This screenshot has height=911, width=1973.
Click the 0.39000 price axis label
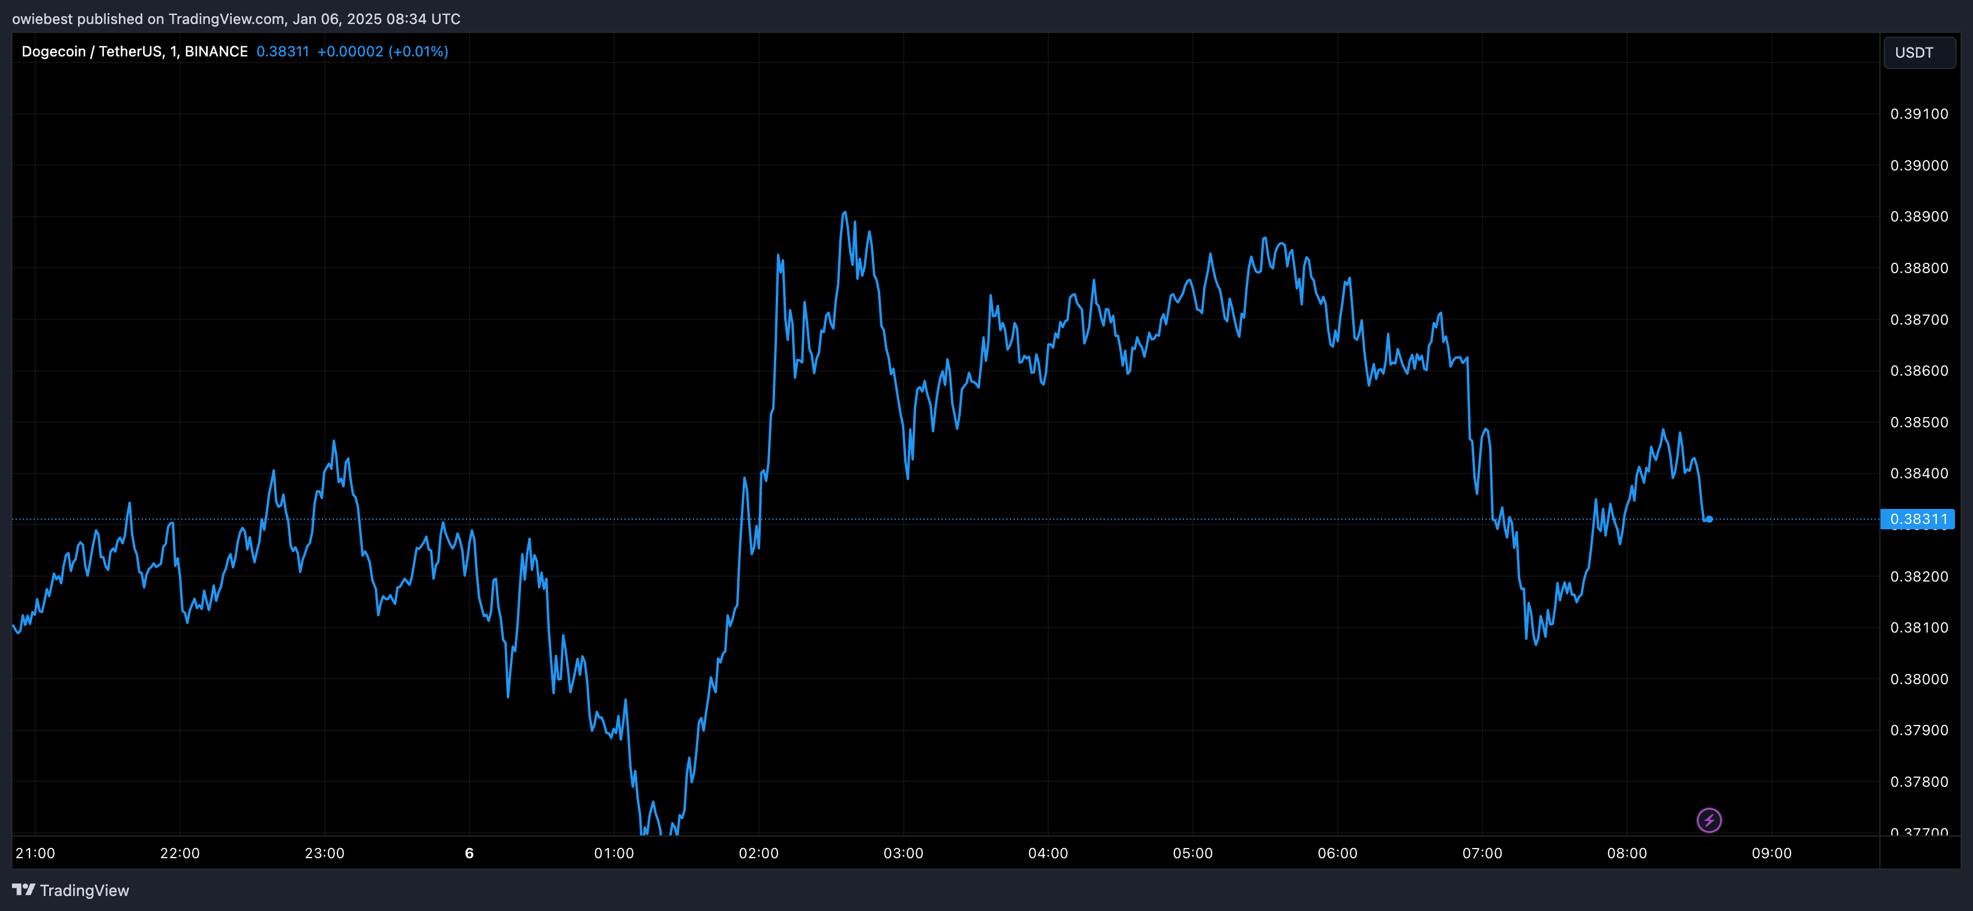[1918, 166]
